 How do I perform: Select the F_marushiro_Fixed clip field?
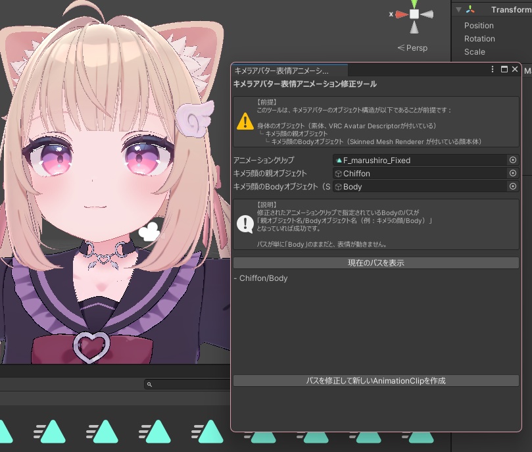tap(421, 160)
